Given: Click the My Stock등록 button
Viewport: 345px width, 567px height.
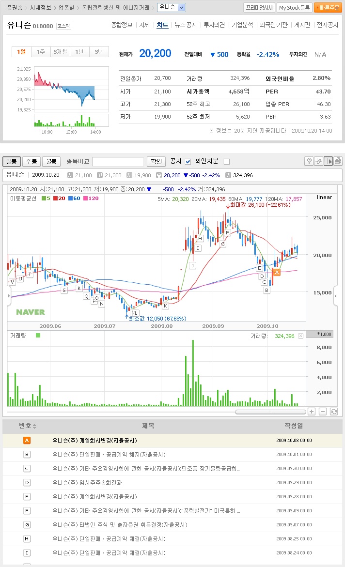Looking at the screenshot, I should click(294, 8).
